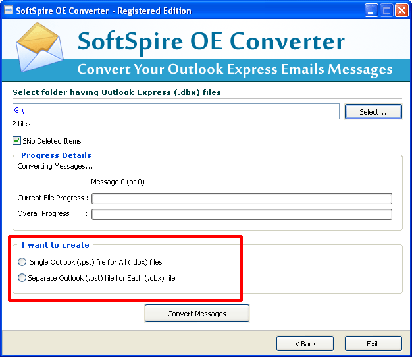Click 'Select folder having Outlook Express' heading

(x=116, y=92)
